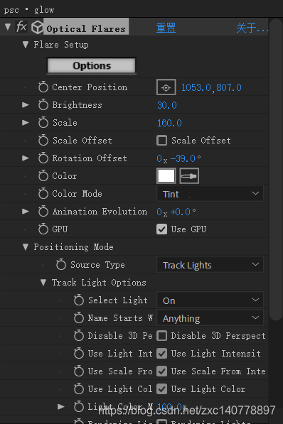The image size is (283, 424).
Task: Toggle the fx effect switch for Optical Flares
Action: (x=21, y=27)
